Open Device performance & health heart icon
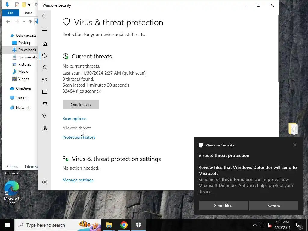 45,116
